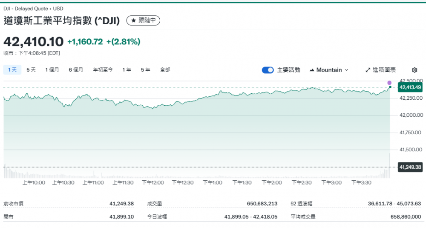The image size is (426, 228).
Task: Expand the Mountain chart style dropdown chevron
Action: pyautogui.click(x=346, y=70)
